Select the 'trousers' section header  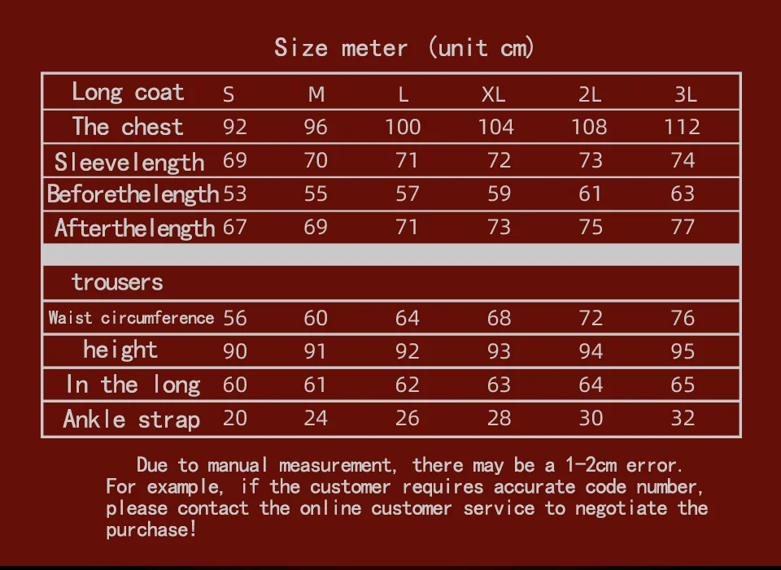(117, 282)
